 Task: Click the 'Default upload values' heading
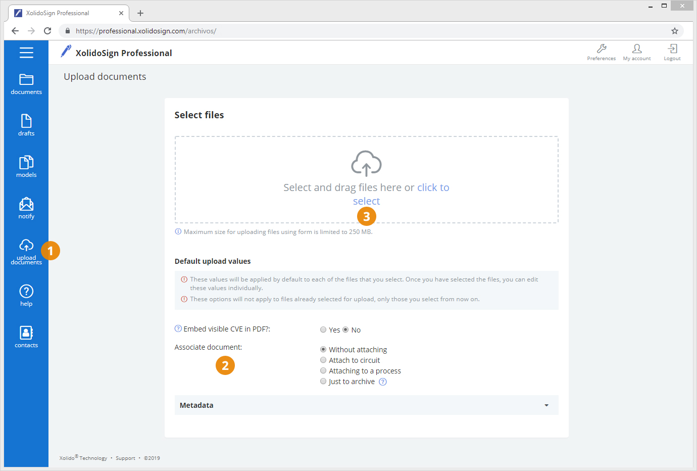(x=213, y=261)
